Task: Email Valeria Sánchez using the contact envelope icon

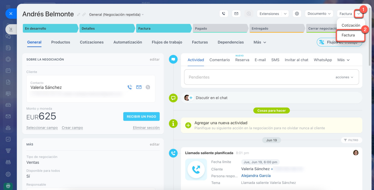Action: coord(139,87)
